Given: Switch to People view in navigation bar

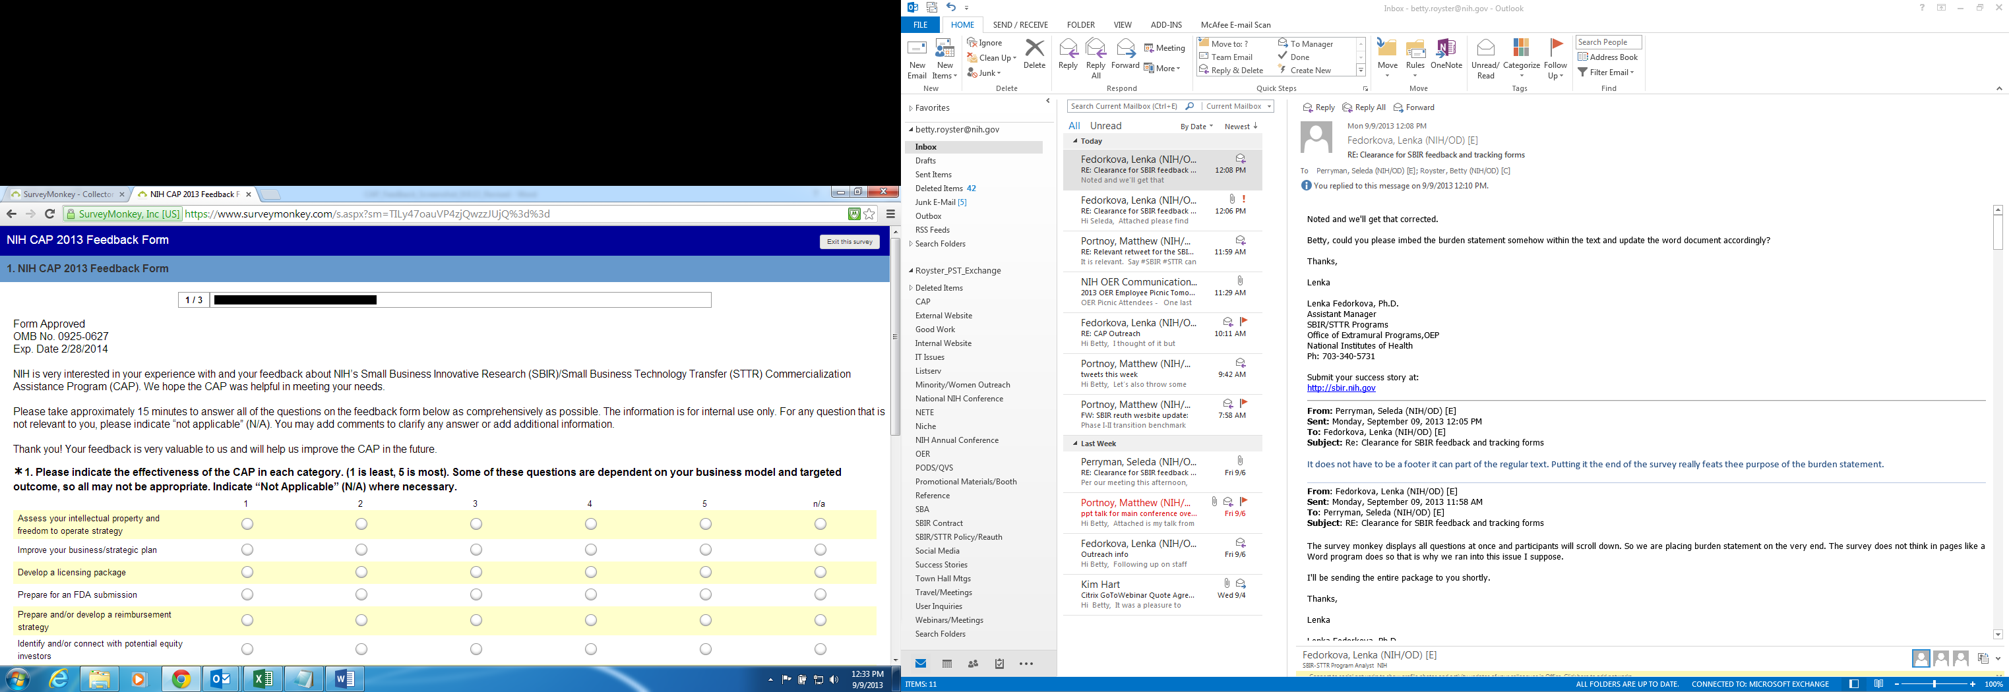Looking at the screenshot, I should coord(973,664).
